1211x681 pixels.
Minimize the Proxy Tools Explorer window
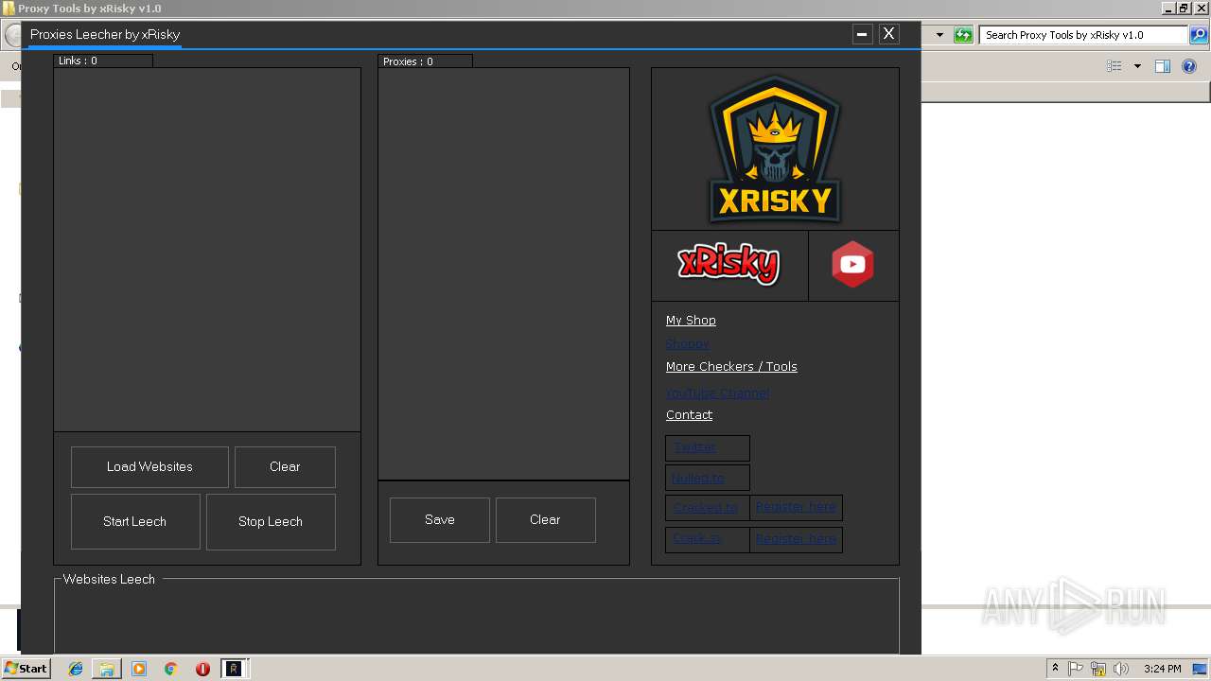(x=1168, y=9)
